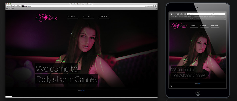Open GALERIE menu on iPad site
The image size is (237, 101).
tap(203, 26)
